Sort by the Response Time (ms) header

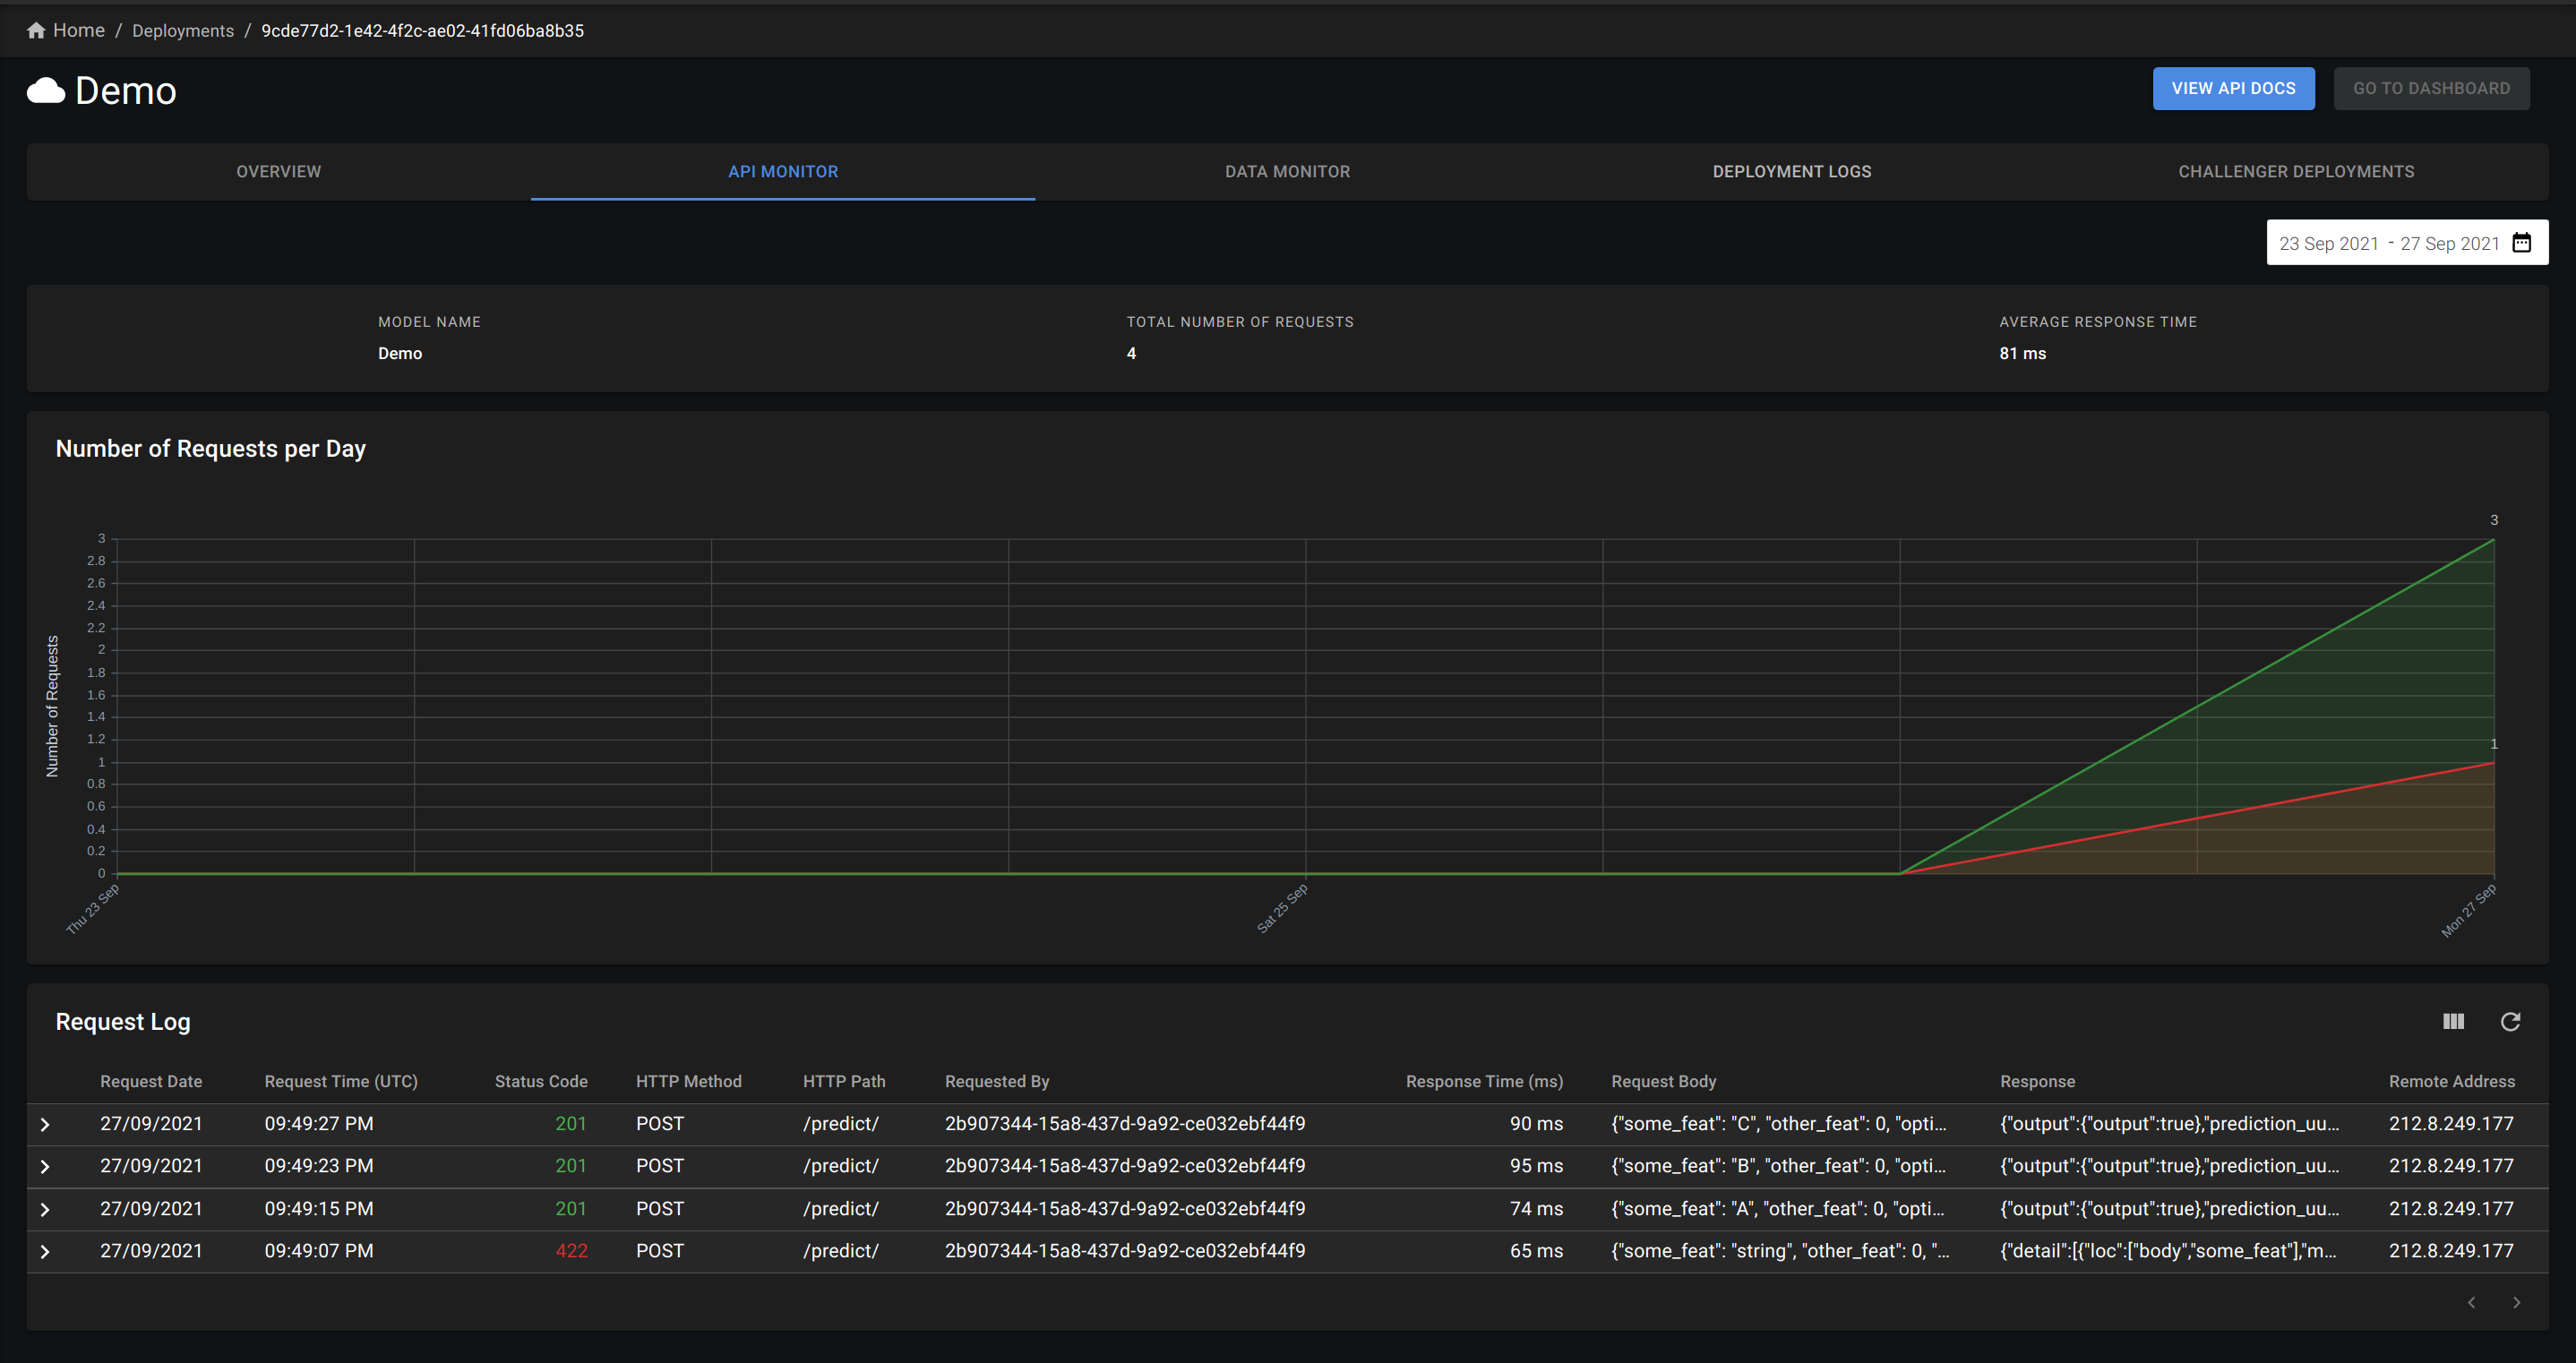1484,1081
